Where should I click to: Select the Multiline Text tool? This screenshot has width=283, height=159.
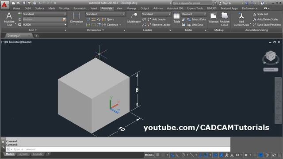coord(9,19)
